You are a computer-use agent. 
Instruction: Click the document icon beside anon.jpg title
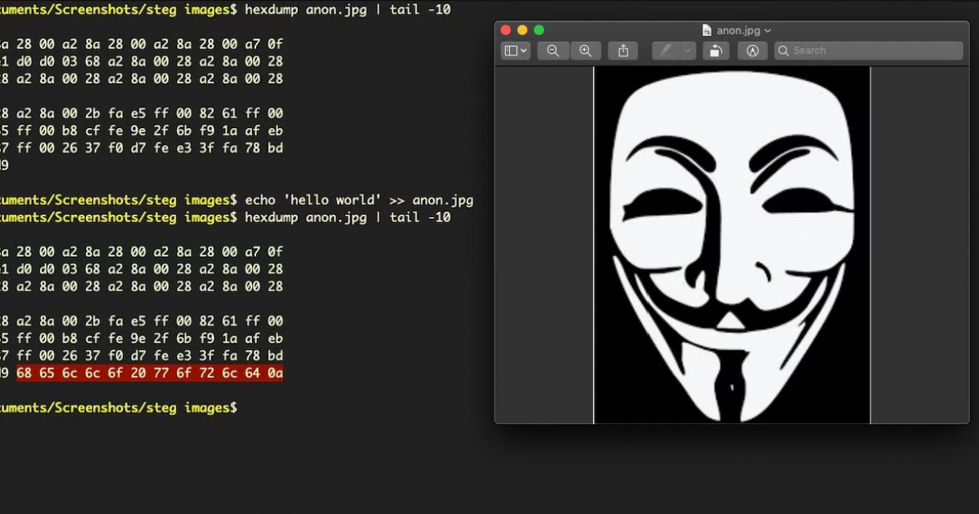click(707, 30)
